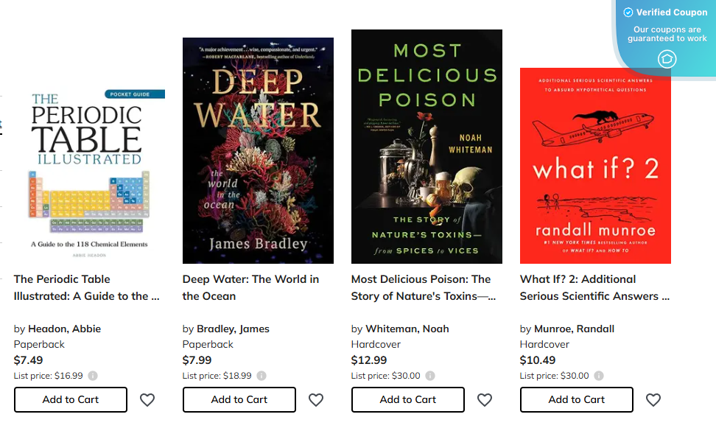Click the Verified Coupon checkmark badge
This screenshot has height=445, width=716.
pos(628,12)
